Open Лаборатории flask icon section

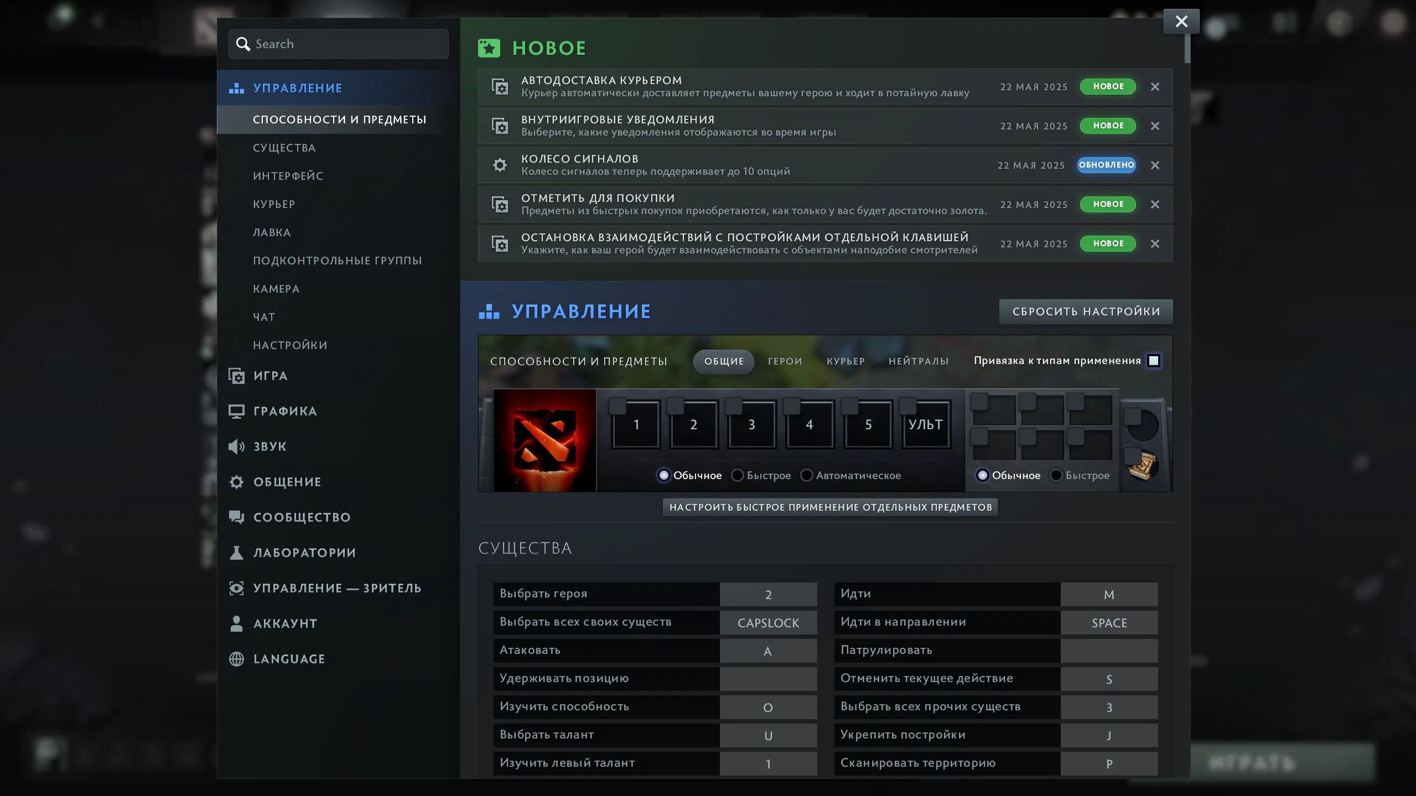pos(236,553)
